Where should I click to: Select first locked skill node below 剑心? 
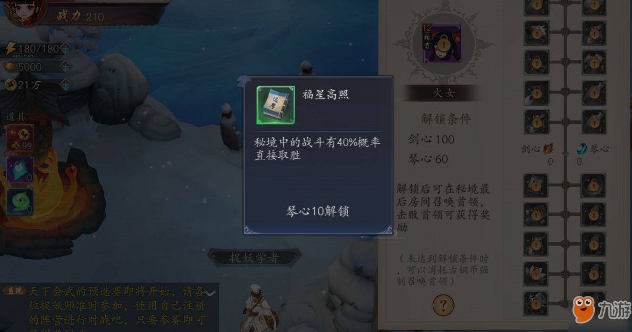535,185
